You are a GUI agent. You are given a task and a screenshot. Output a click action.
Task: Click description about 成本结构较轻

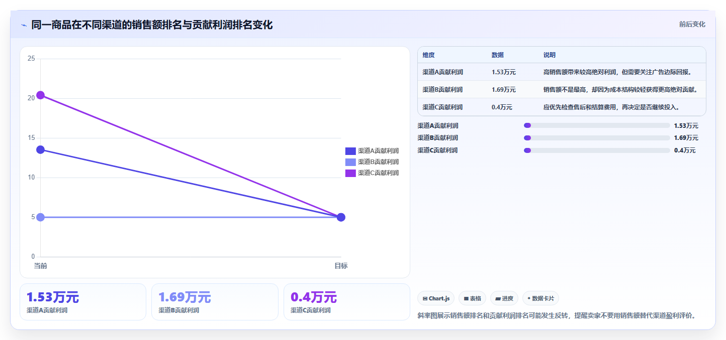[x=621, y=90]
